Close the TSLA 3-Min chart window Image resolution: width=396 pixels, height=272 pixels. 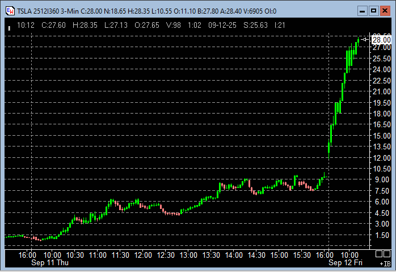point(385,11)
